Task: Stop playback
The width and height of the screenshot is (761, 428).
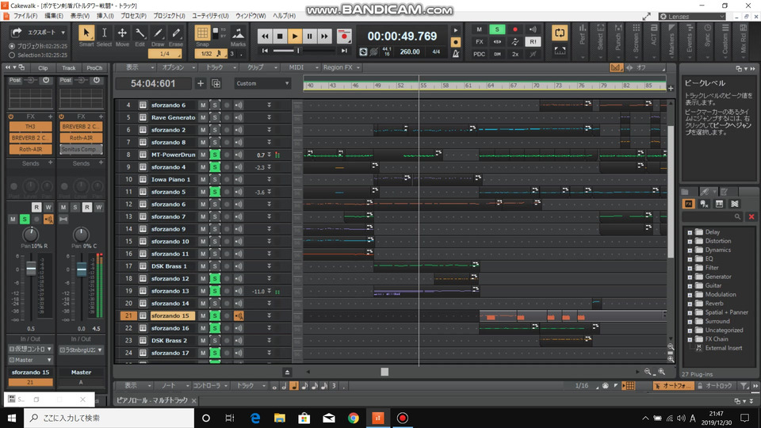Action: point(280,36)
